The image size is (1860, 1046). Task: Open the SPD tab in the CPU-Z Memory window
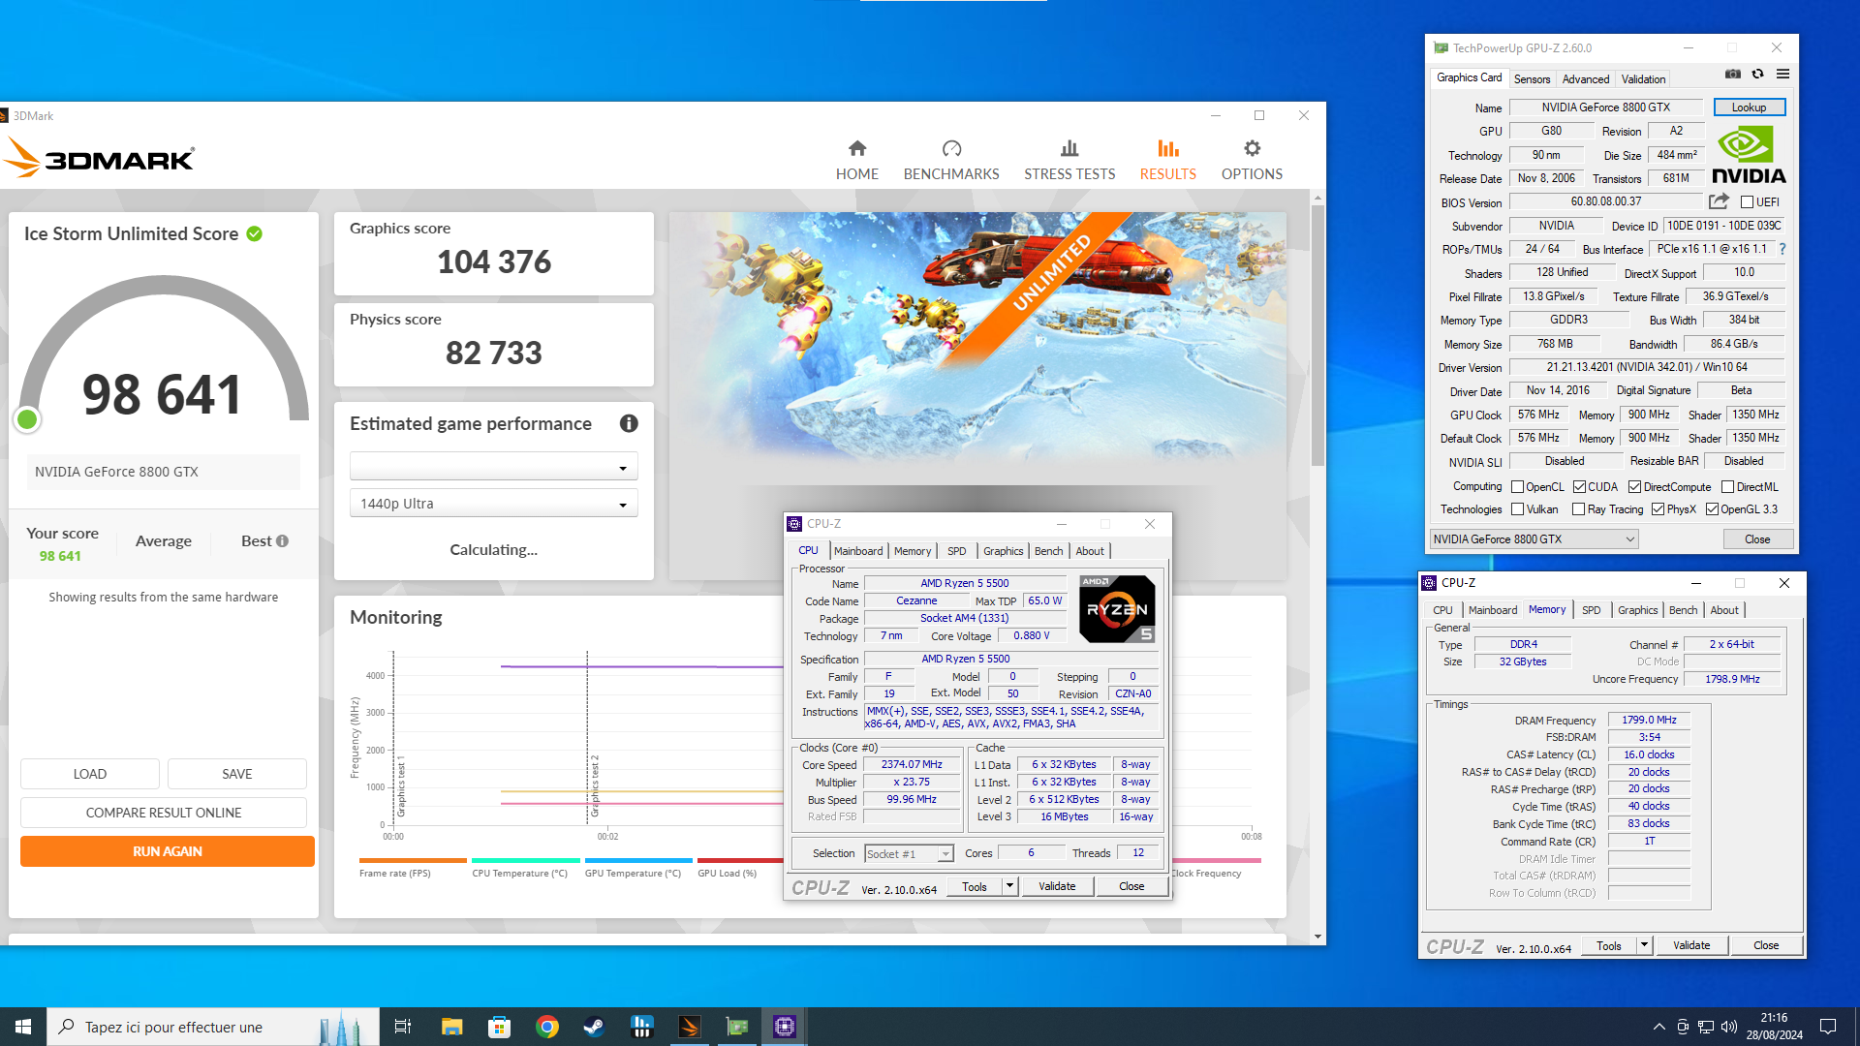pos(1591,610)
